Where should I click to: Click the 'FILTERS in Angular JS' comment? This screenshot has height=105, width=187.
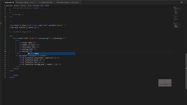pos(22,32)
